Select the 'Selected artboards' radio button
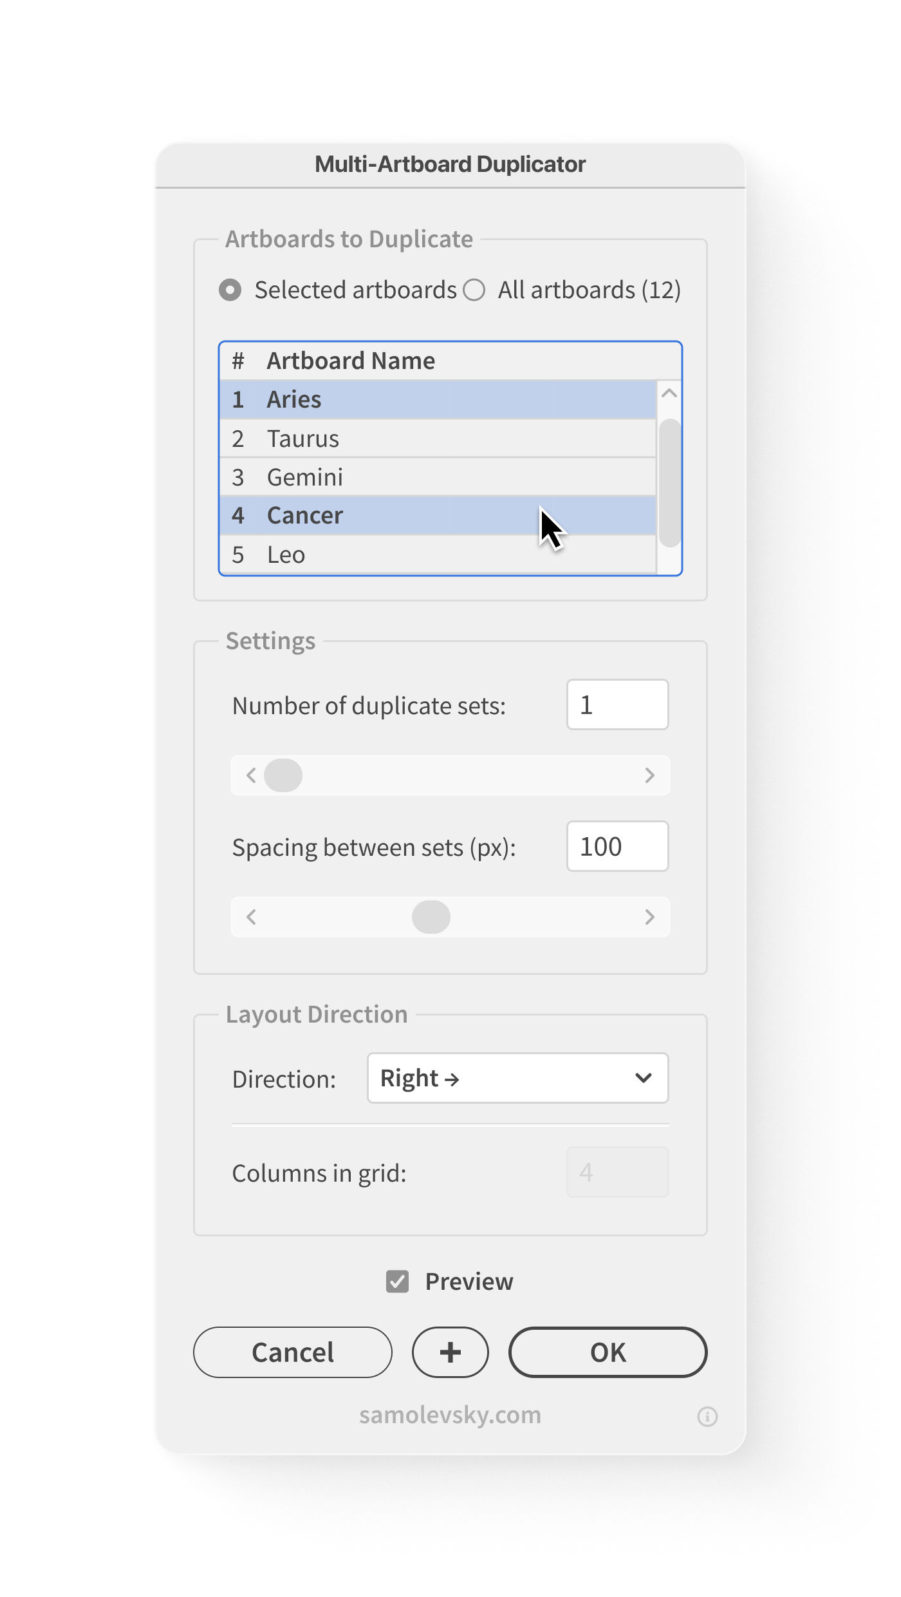The image size is (901, 1597). pyautogui.click(x=230, y=290)
